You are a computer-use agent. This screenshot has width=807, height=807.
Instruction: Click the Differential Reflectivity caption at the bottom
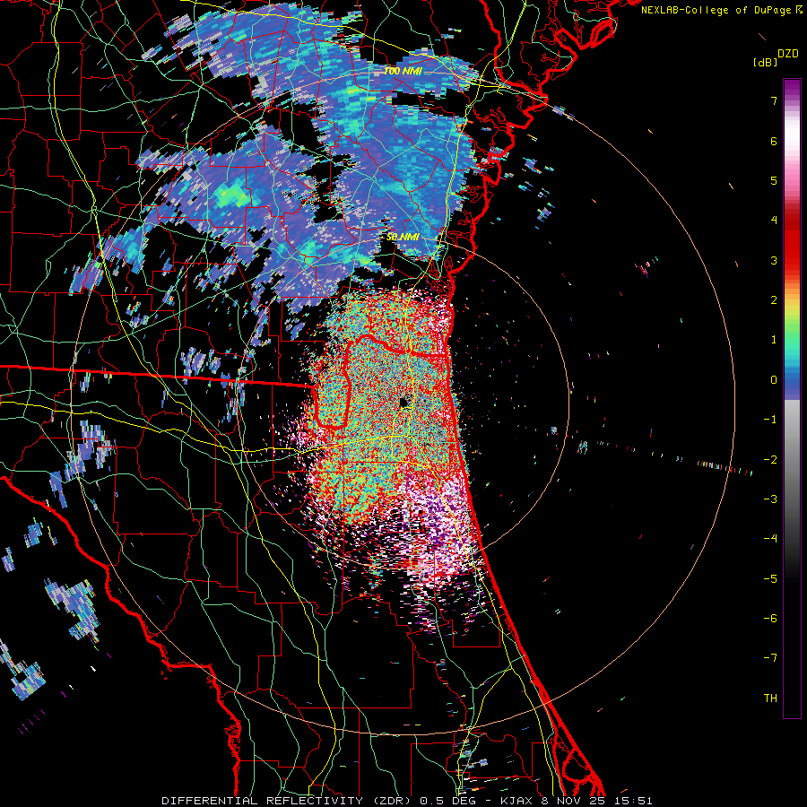[x=407, y=801]
